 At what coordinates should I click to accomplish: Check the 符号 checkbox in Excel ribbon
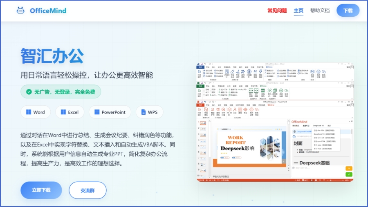[211, 89]
